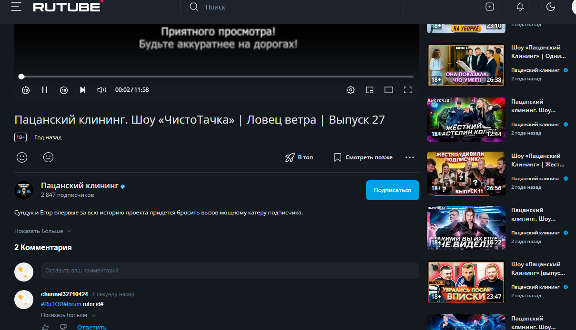Screen dimensions: 576x330
Task: Open thumbnail УБРАЛИСЬ ПОСЛЕ ВПИСКИ 23:47
Action: [466, 282]
